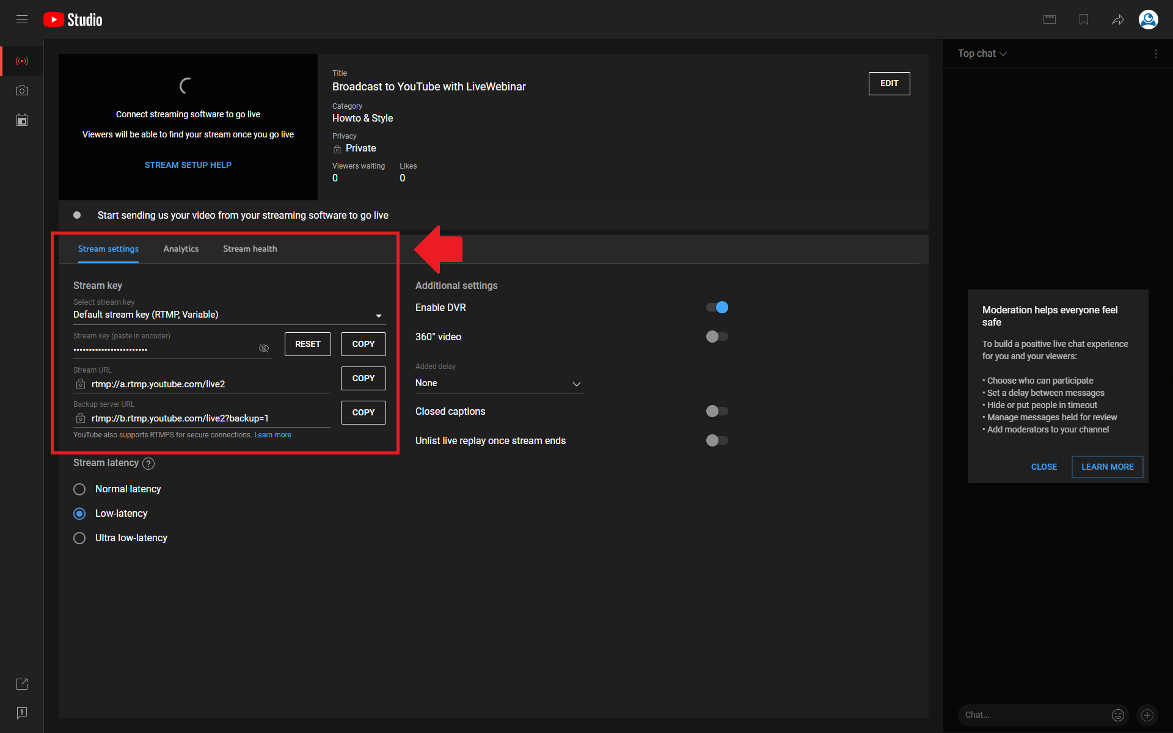Open the STREAM SETUP HELP link
Image resolution: width=1173 pixels, height=733 pixels.
tap(188, 165)
